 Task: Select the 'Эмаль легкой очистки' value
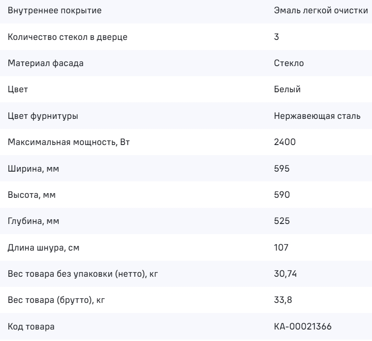point(321,11)
